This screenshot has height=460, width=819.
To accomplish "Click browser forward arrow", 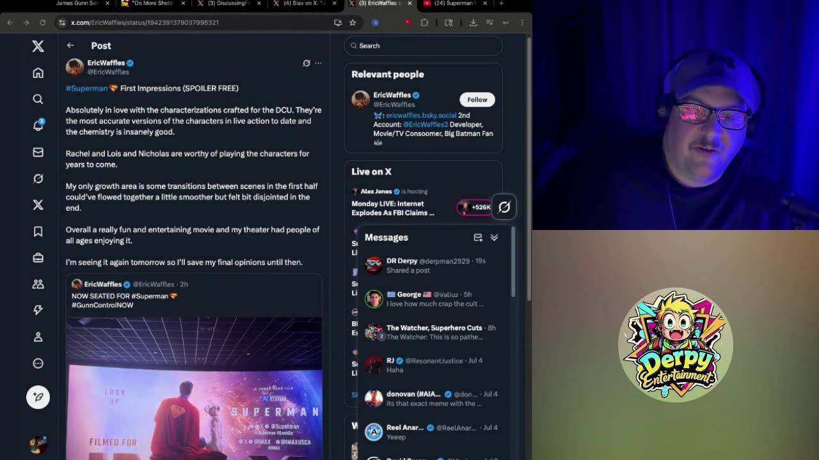I will coord(26,22).
